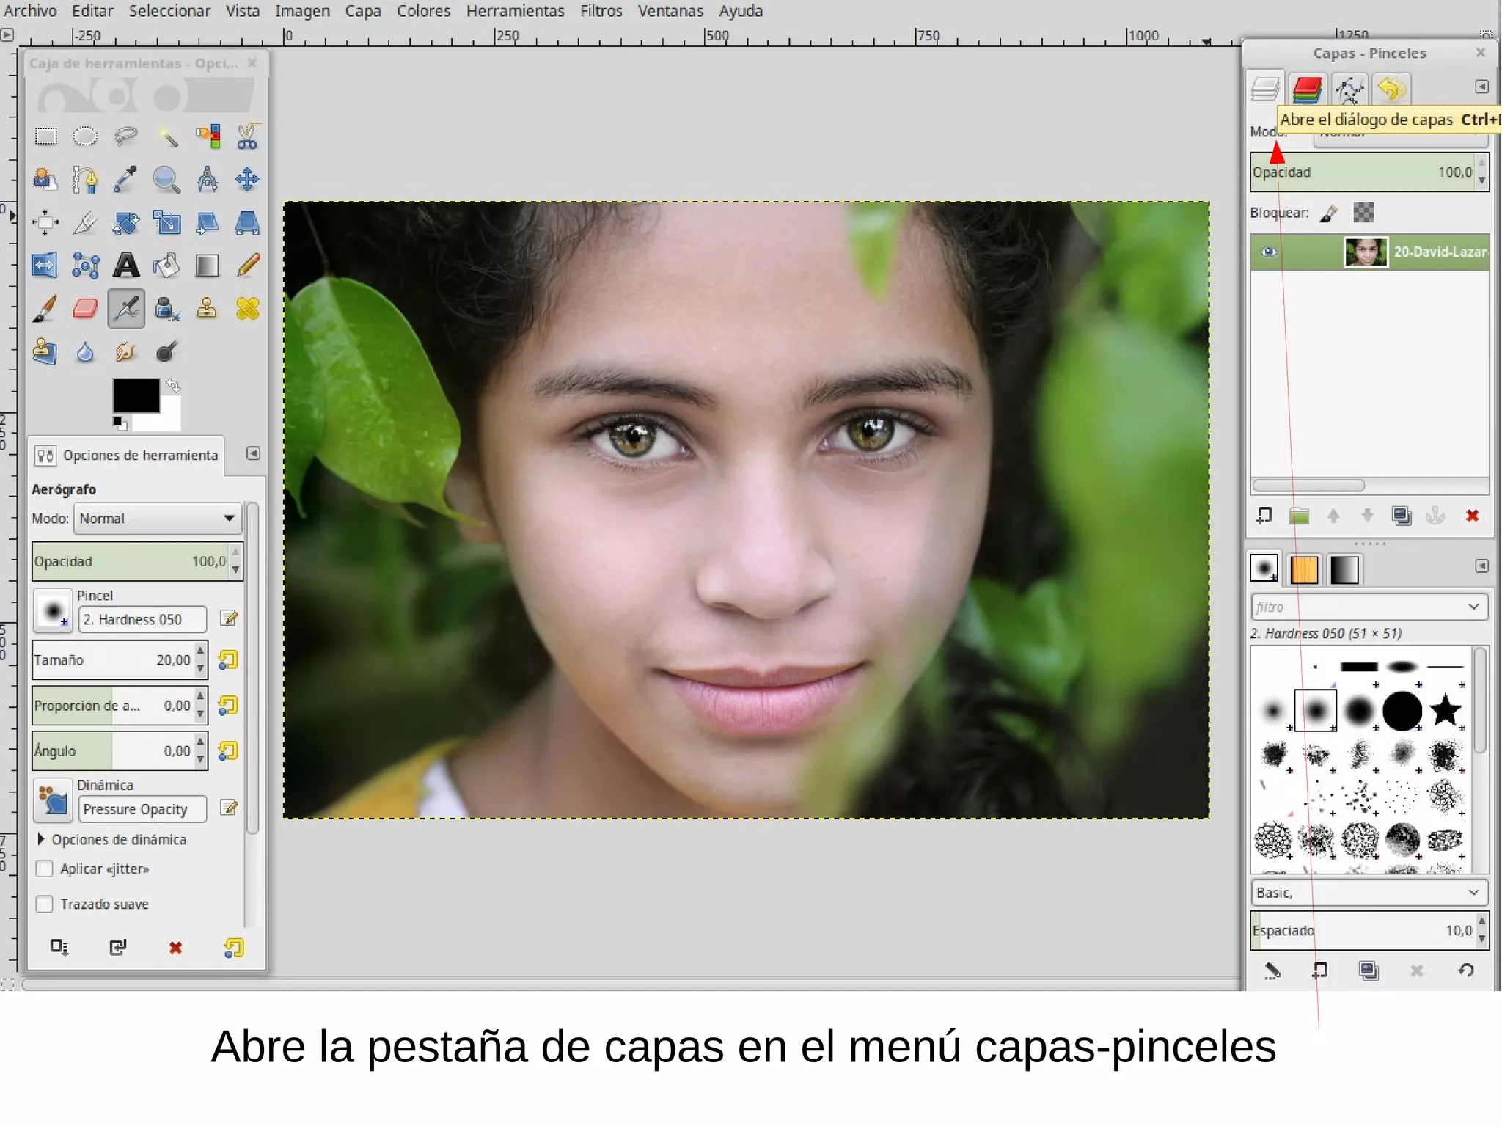1502x1126 pixels.
Task: Select the Zoom magnifier tool
Action: (x=166, y=180)
